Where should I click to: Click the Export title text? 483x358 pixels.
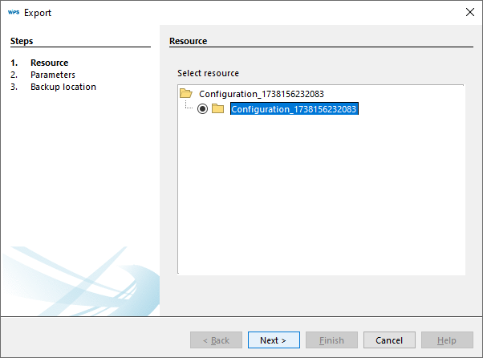[38, 12]
